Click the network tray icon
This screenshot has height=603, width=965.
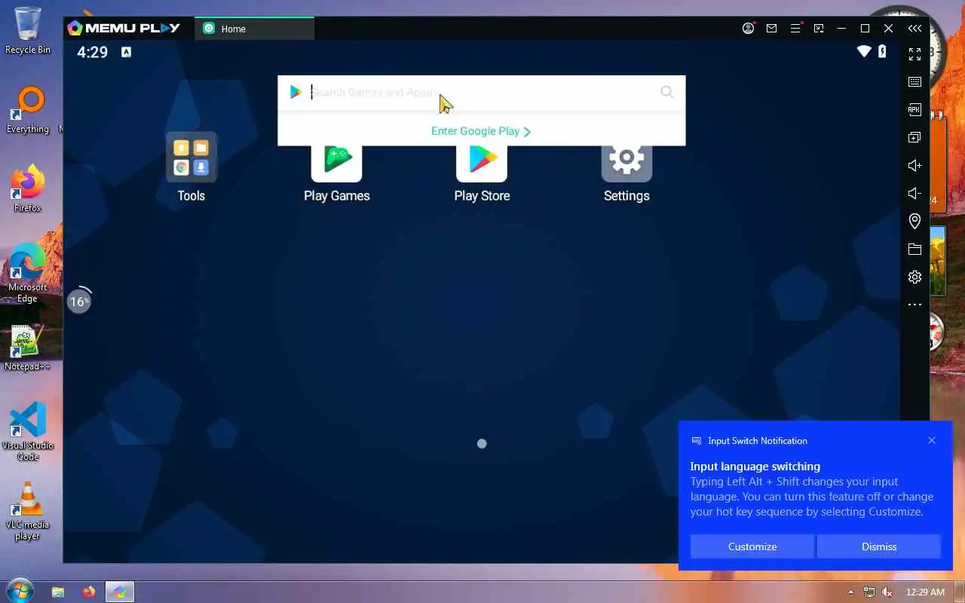tap(869, 592)
